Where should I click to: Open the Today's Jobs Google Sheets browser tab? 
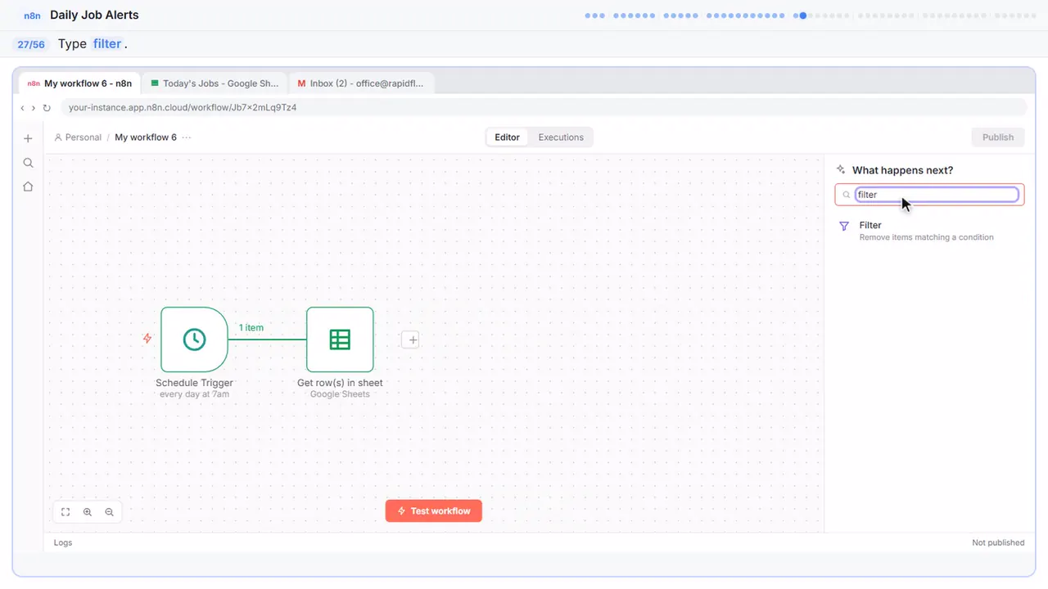pyautogui.click(x=215, y=83)
